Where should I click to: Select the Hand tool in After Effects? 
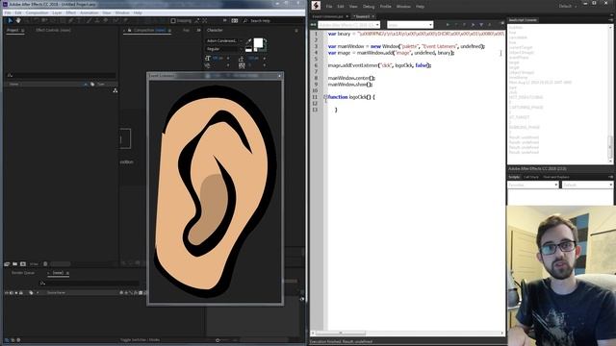[18, 21]
